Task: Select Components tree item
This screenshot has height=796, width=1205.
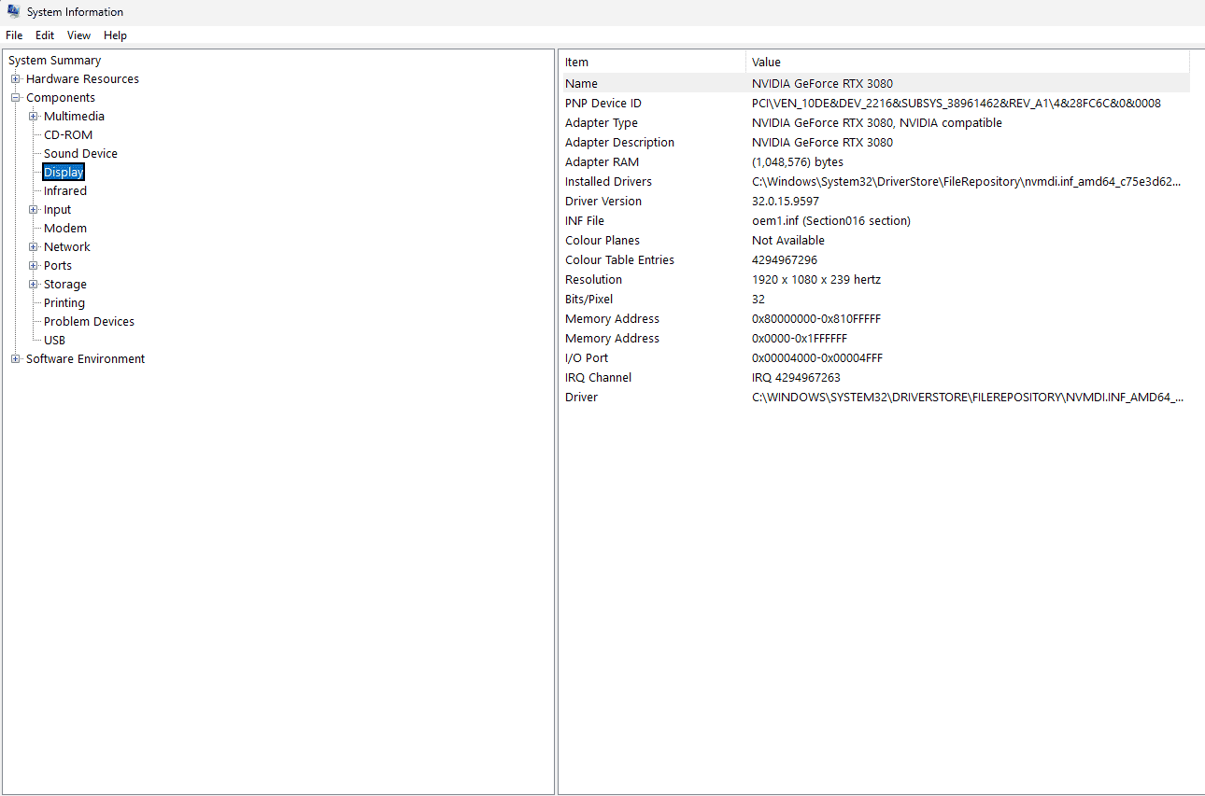Action: (61, 98)
